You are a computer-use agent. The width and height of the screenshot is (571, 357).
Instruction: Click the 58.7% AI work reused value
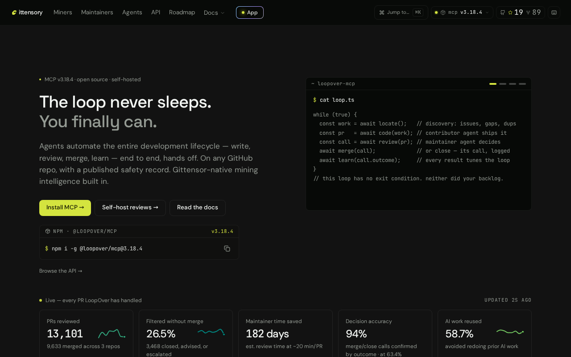tap(459, 334)
